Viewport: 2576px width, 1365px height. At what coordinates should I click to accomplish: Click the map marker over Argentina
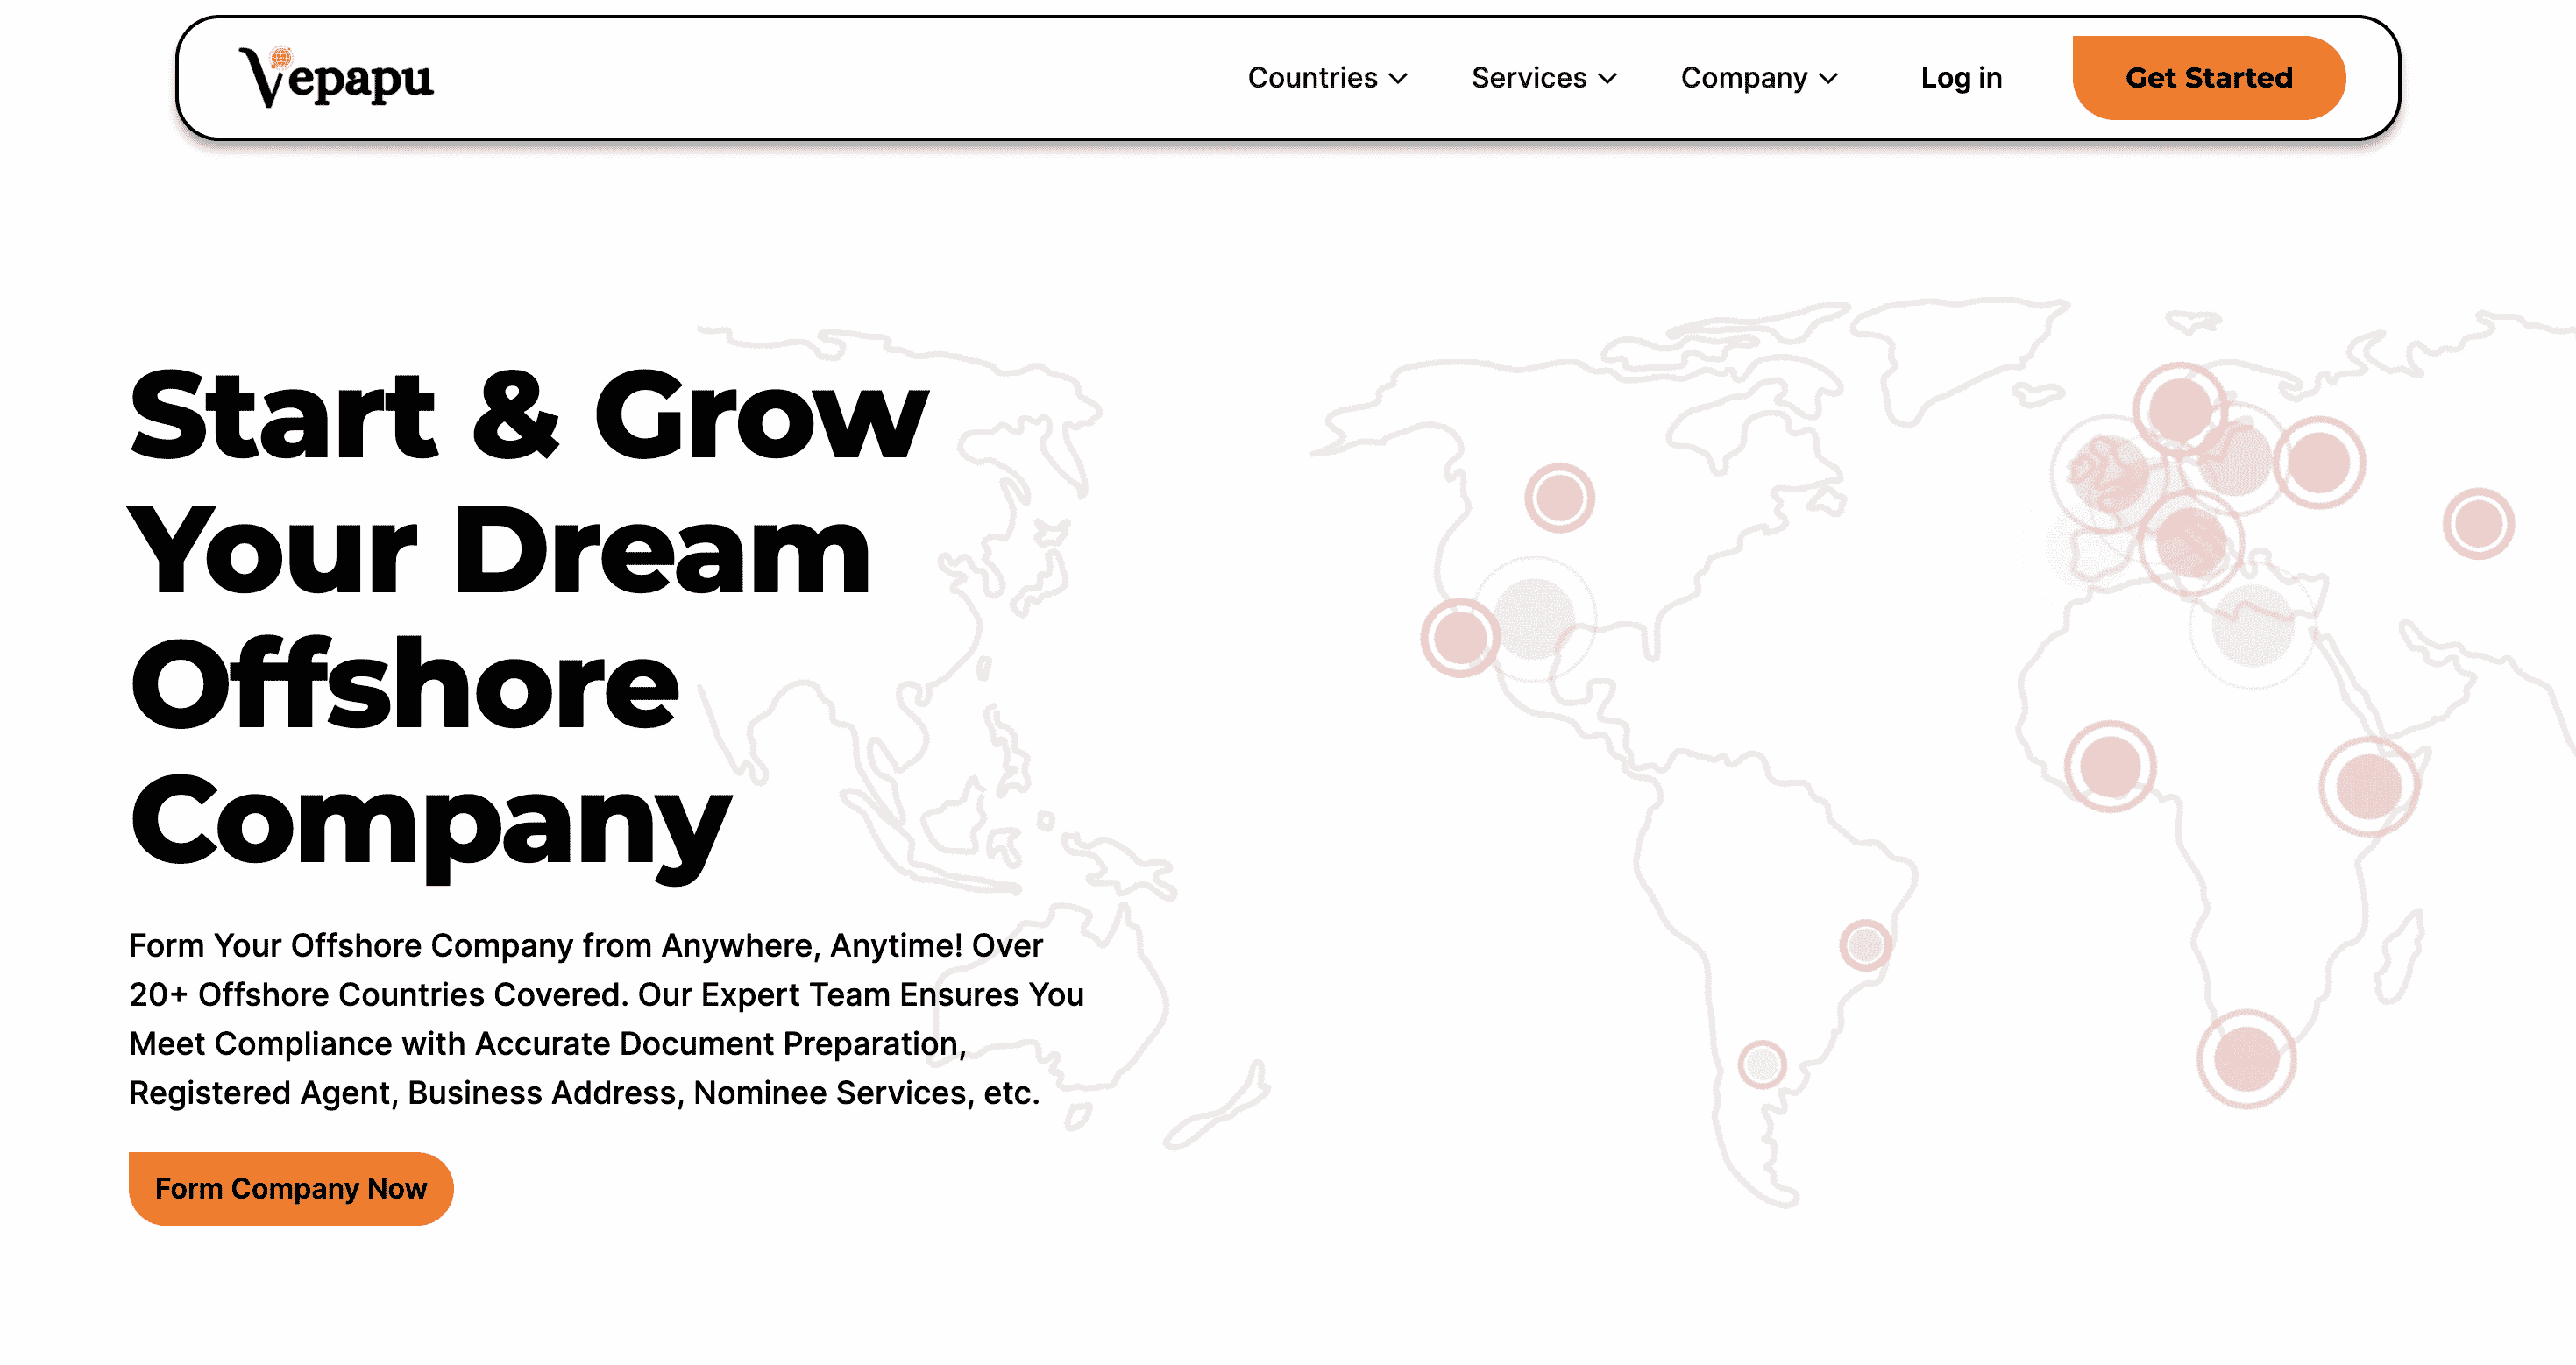point(1762,1064)
